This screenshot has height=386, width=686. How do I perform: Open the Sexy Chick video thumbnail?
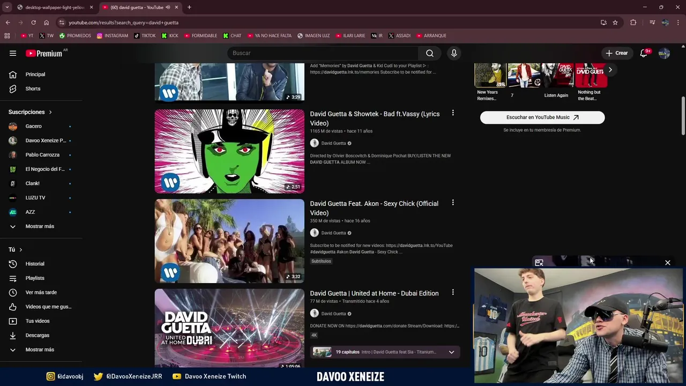229,241
